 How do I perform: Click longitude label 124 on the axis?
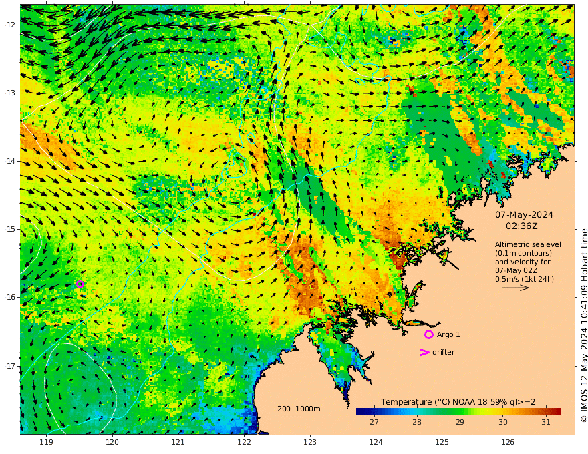tap(376, 442)
